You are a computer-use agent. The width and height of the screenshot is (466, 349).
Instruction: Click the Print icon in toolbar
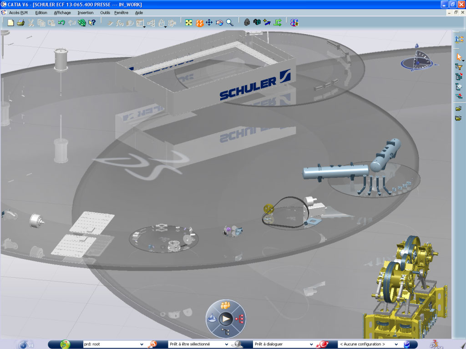coord(20,23)
